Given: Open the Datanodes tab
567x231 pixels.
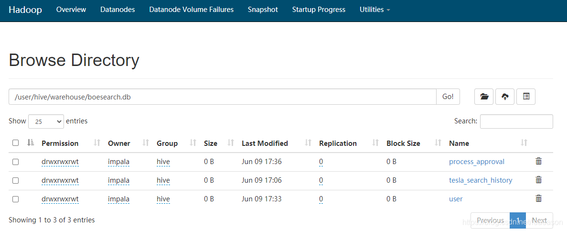Looking at the screenshot, I should tap(118, 10).
